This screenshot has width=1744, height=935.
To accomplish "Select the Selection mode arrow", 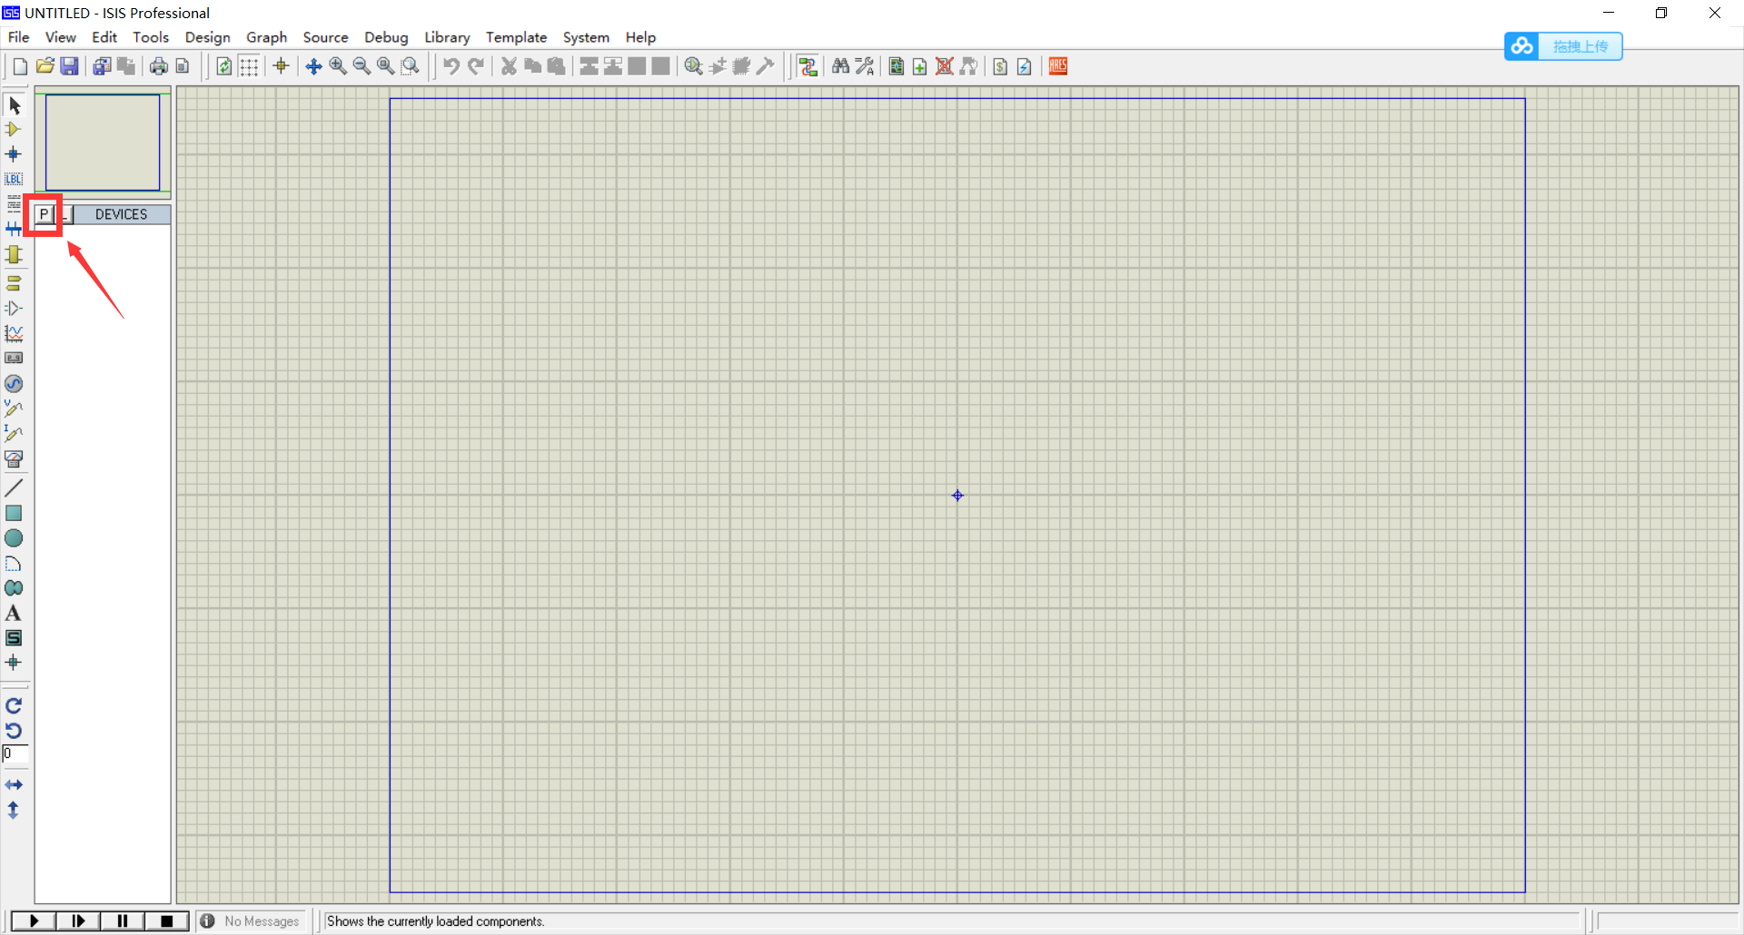I will tap(14, 105).
